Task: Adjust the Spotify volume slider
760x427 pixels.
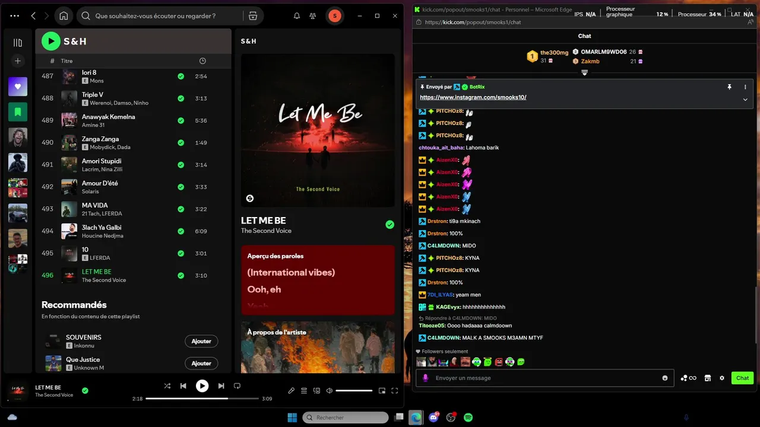Action: [354, 391]
